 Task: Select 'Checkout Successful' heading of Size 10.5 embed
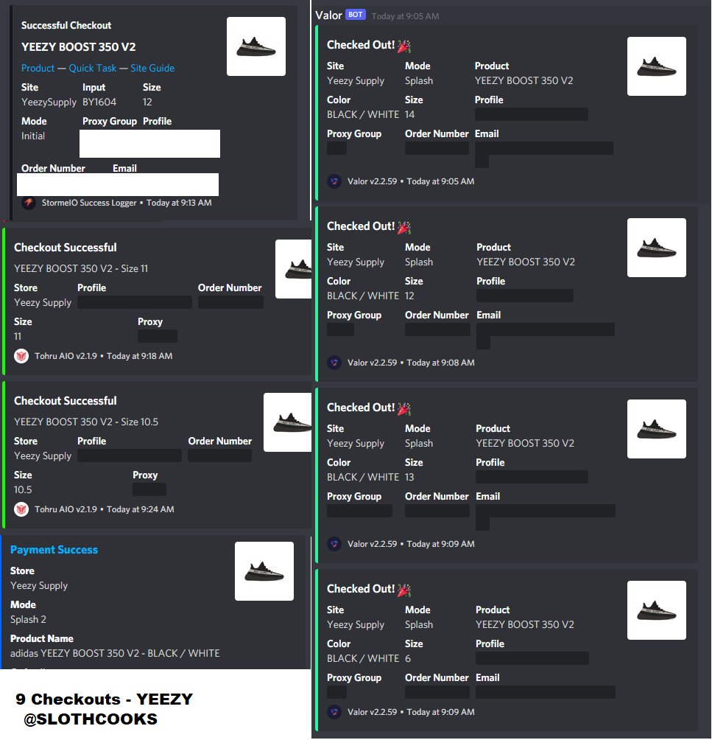pyautogui.click(x=65, y=401)
